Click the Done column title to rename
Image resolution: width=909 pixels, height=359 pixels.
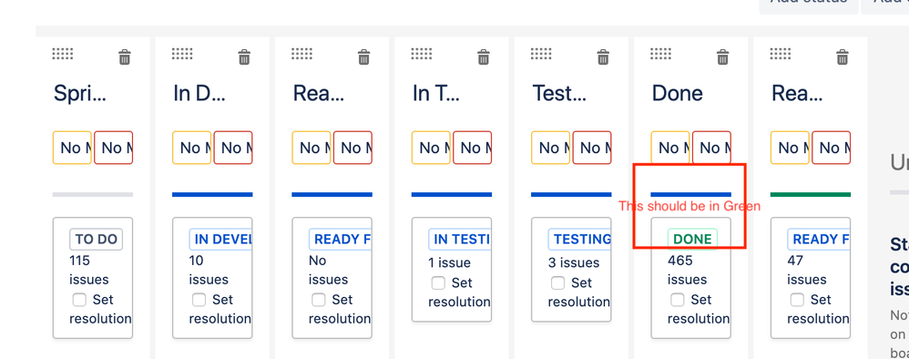point(677,93)
